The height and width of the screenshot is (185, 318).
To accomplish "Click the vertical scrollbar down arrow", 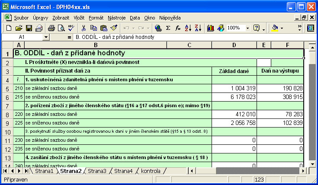I will pyautogui.click(x=311, y=163).
